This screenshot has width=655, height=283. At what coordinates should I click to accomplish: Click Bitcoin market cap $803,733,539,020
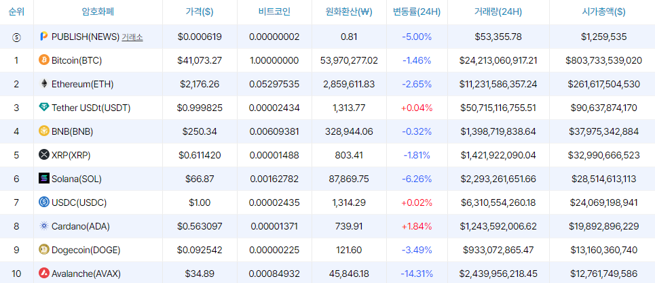tap(603, 60)
